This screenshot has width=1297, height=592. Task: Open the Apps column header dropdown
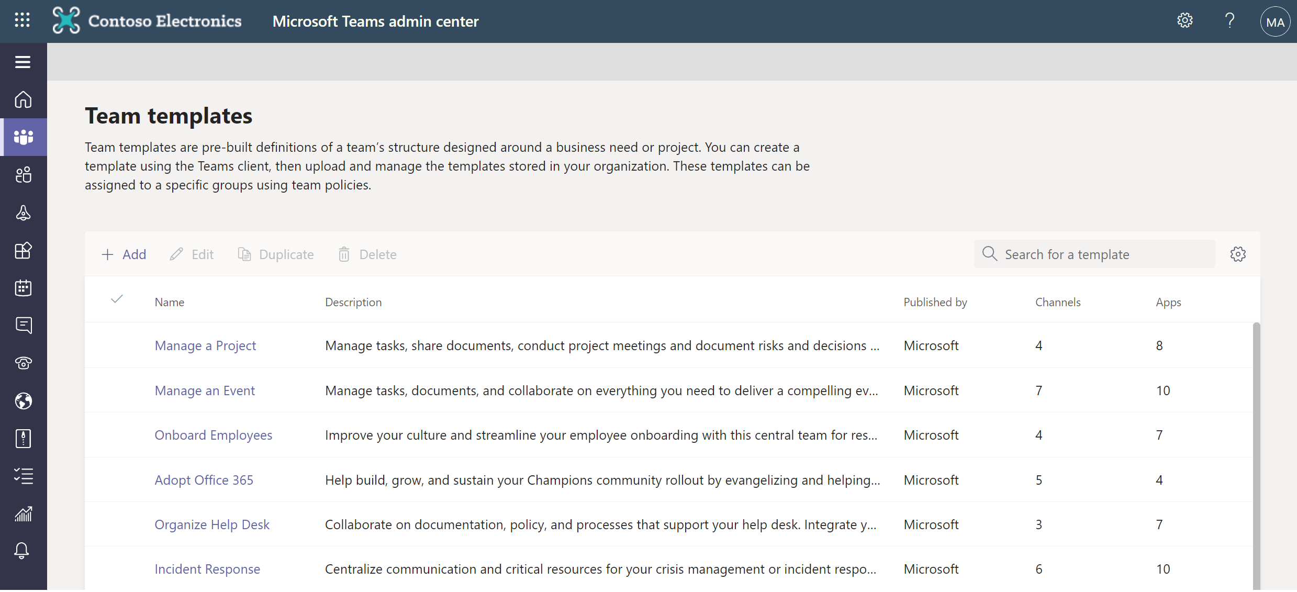1169,301
